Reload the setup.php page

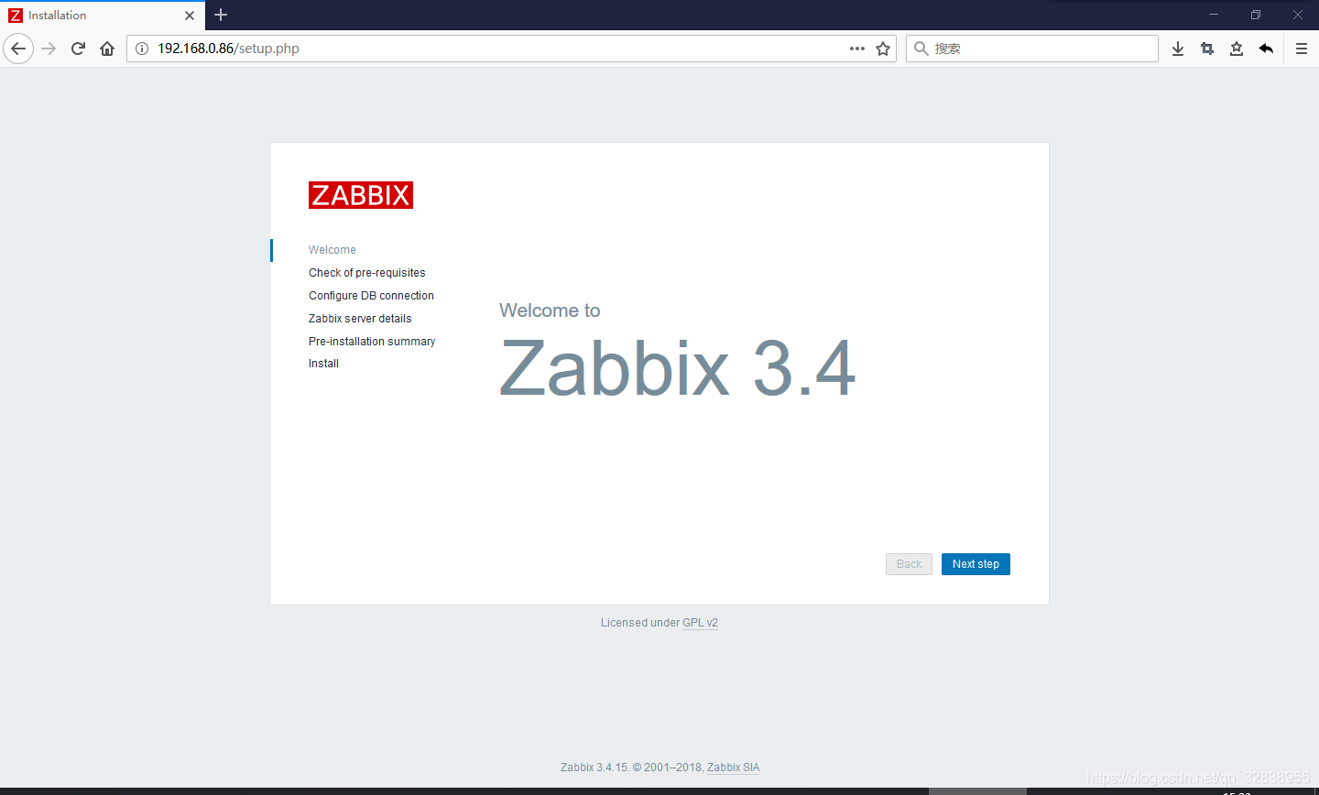click(x=78, y=49)
